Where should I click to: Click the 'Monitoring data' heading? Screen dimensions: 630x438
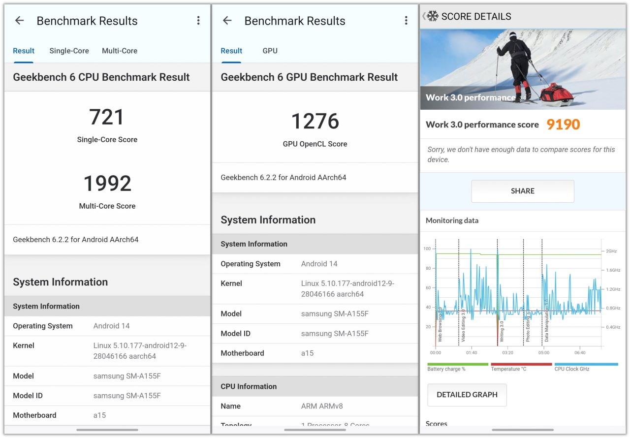point(452,220)
